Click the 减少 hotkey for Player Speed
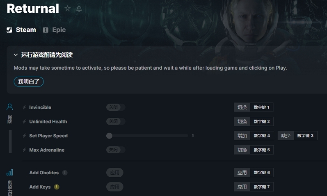 coord(286,136)
